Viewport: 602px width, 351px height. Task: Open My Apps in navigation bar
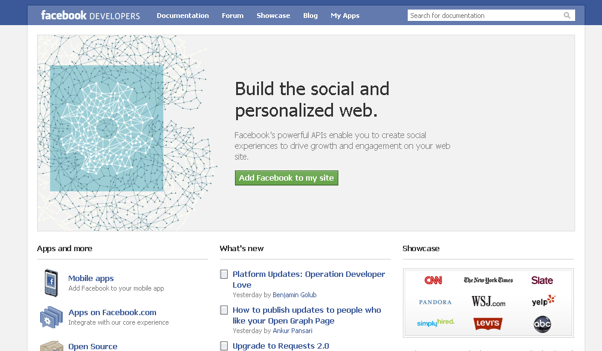[345, 16]
